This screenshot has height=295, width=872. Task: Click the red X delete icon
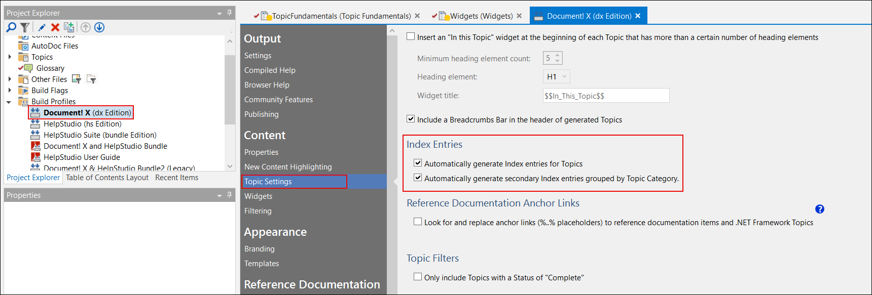click(55, 27)
